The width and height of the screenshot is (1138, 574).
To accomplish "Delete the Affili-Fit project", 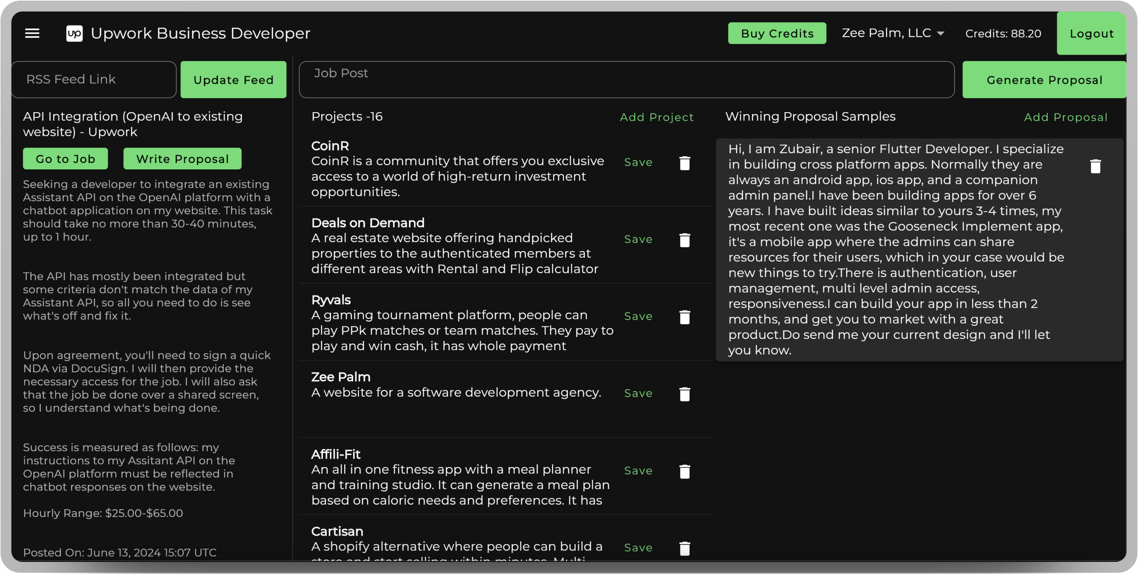I will coord(684,471).
